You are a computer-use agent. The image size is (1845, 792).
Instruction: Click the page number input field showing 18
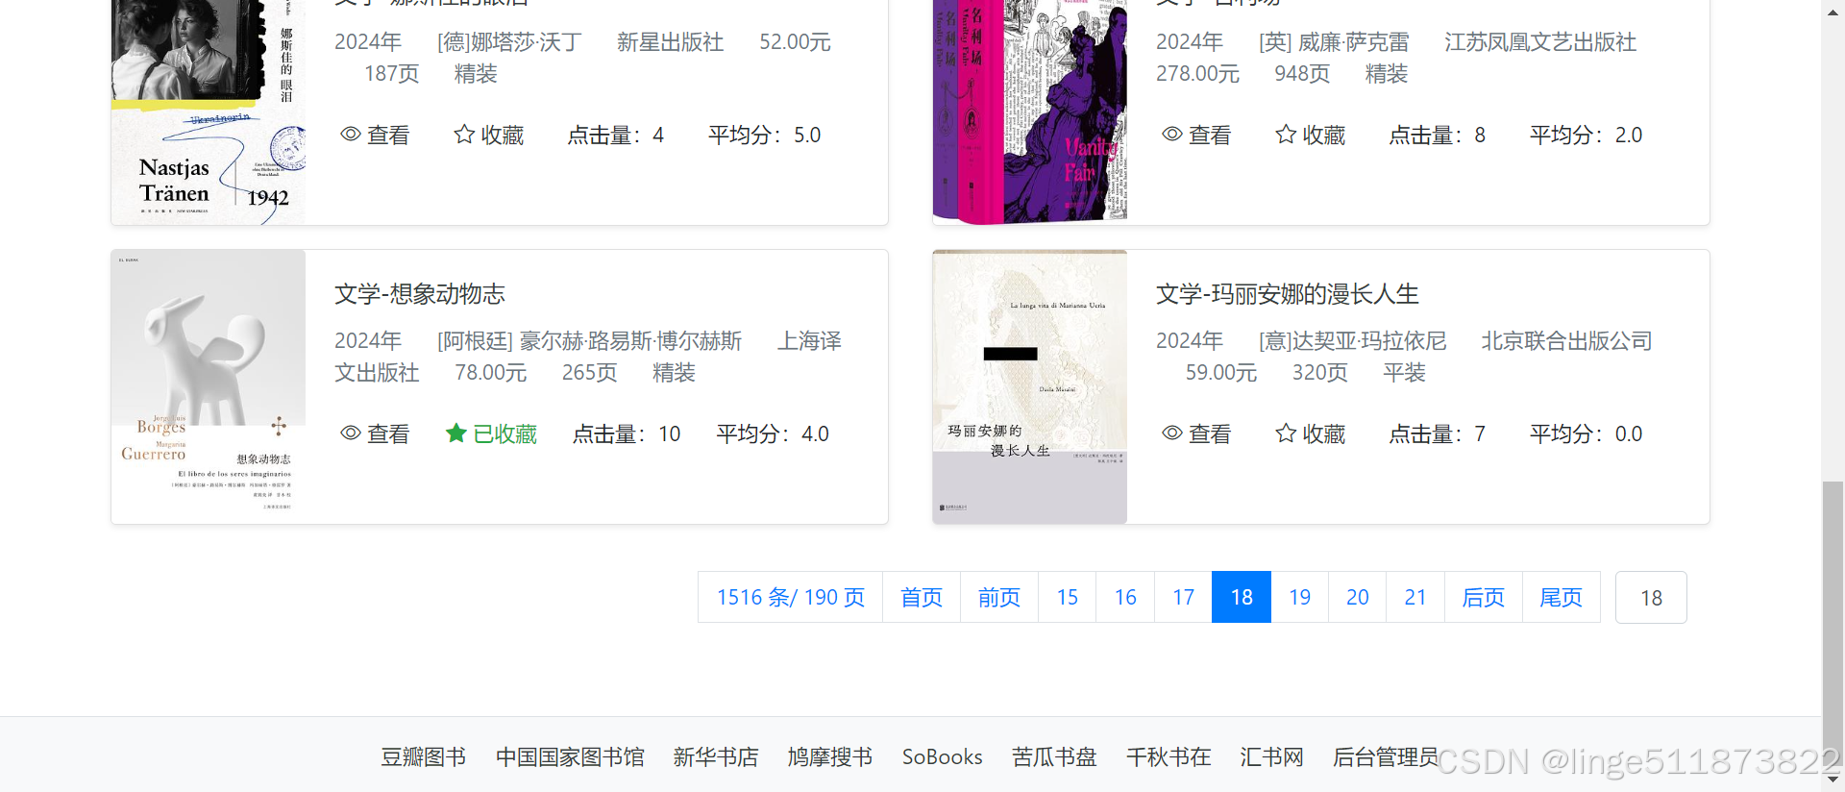1651,597
